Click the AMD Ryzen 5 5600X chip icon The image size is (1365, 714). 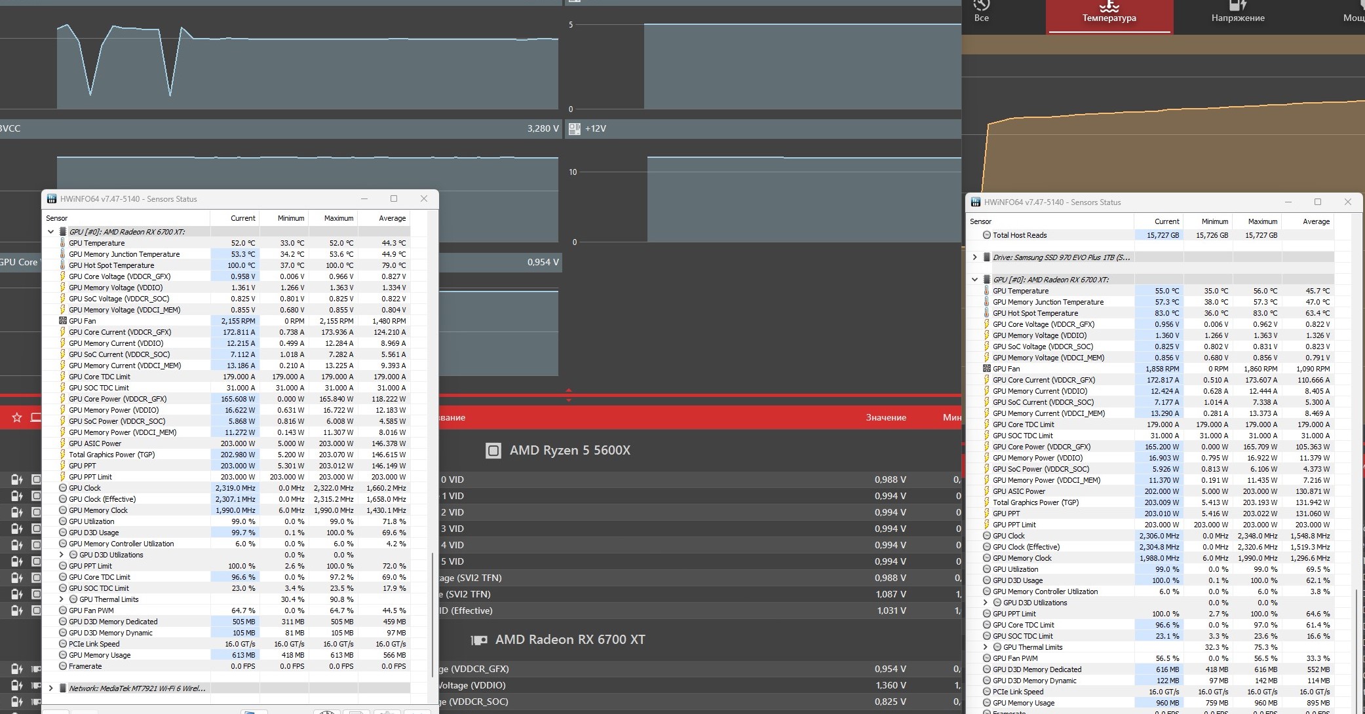coord(493,451)
